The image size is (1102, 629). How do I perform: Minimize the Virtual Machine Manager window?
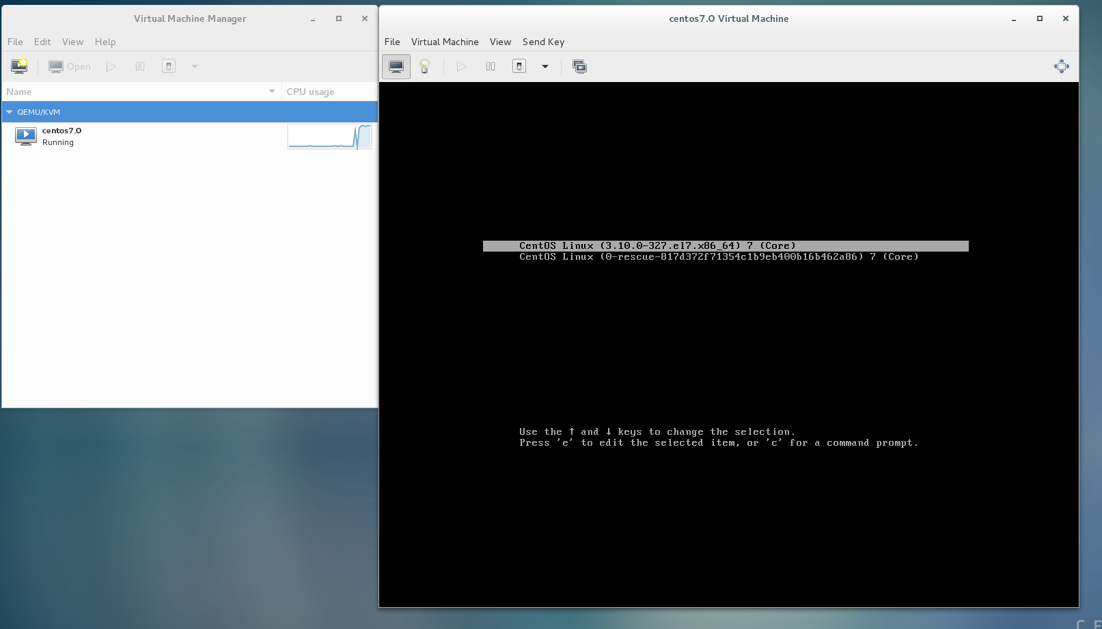click(x=313, y=19)
